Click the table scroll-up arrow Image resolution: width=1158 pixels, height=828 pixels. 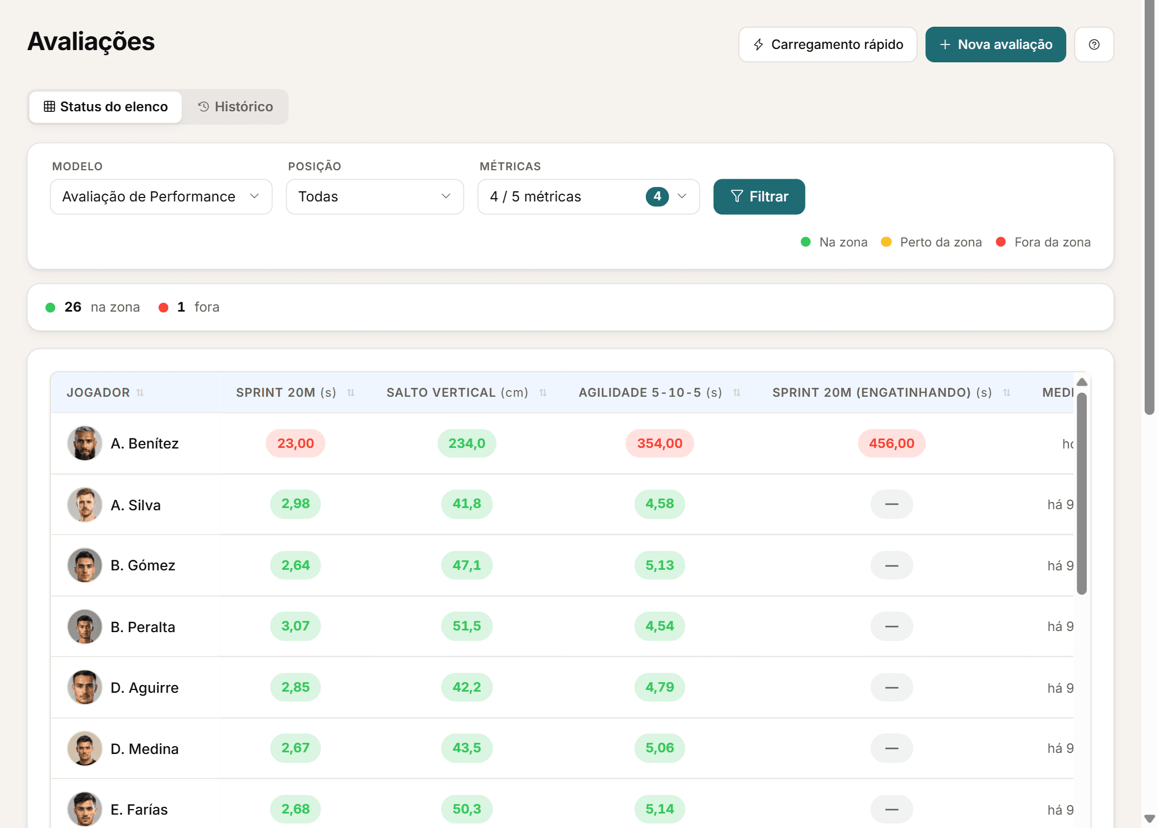point(1082,382)
